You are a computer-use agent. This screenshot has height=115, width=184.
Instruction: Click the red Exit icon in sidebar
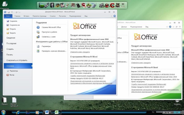pyautogui.click(x=8, y=75)
